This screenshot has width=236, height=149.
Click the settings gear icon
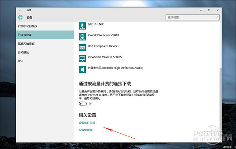click(x=20, y=17)
